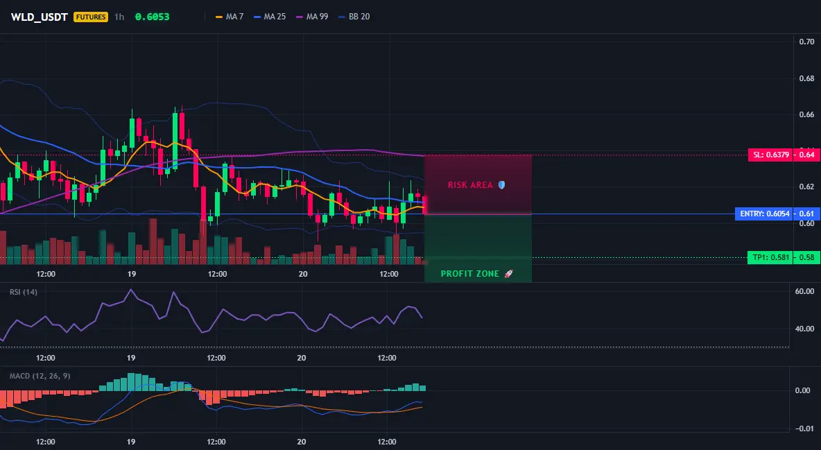
Task: Click the shield icon beside RISK AREA
Action: (x=501, y=185)
